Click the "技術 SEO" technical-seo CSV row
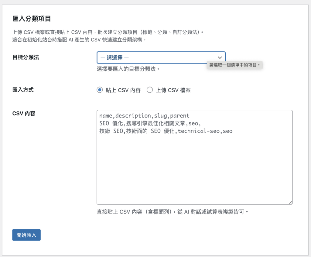Screen dimensions: 311x257 pyautogui.click(x=166, y=131)
